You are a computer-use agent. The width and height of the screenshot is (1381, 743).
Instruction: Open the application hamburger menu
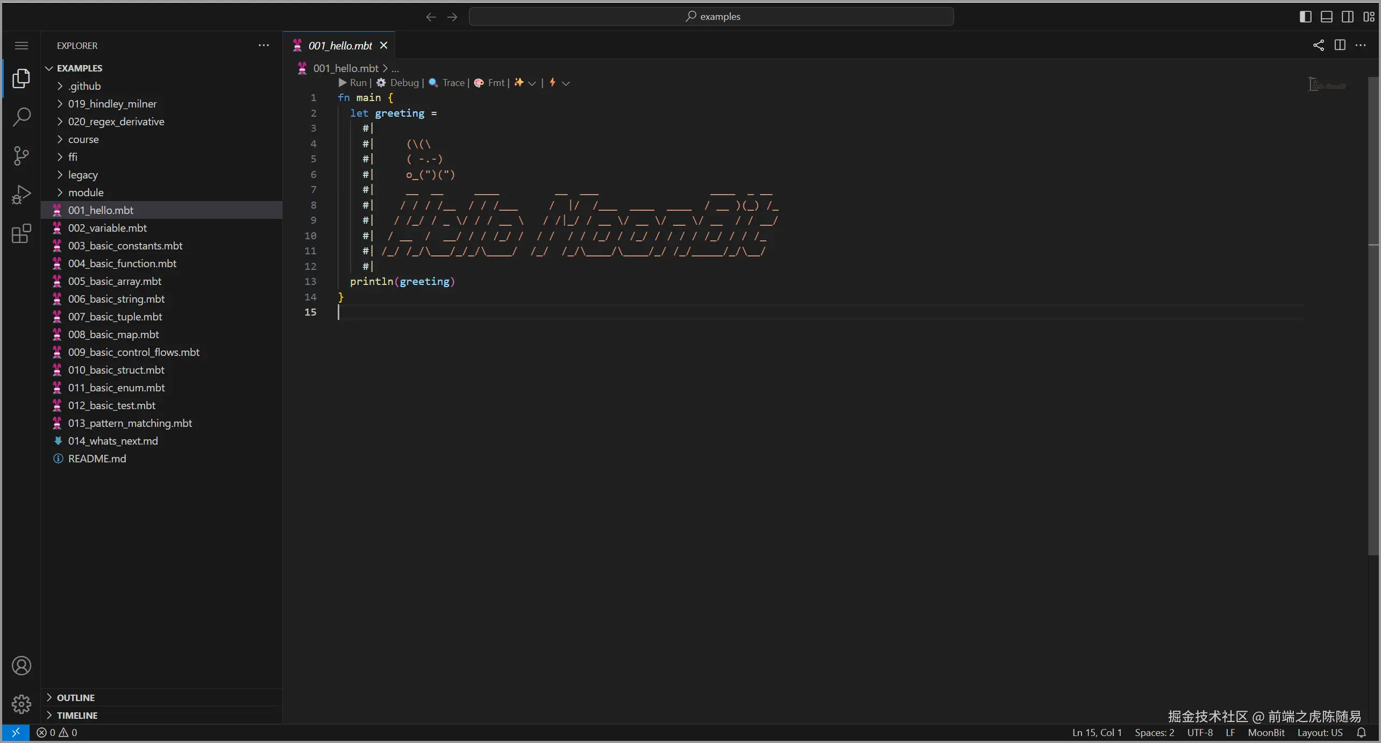[22, 46]
